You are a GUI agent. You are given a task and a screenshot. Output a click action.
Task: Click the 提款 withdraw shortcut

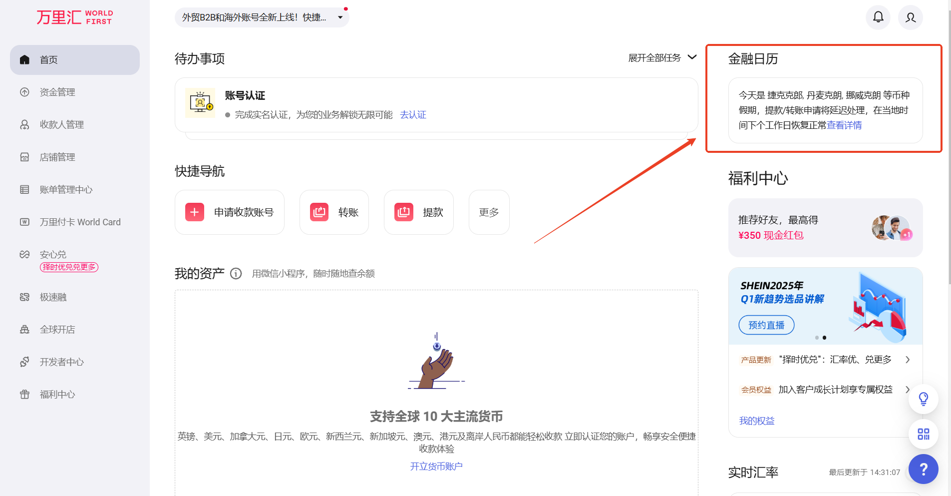click(418, 212)
